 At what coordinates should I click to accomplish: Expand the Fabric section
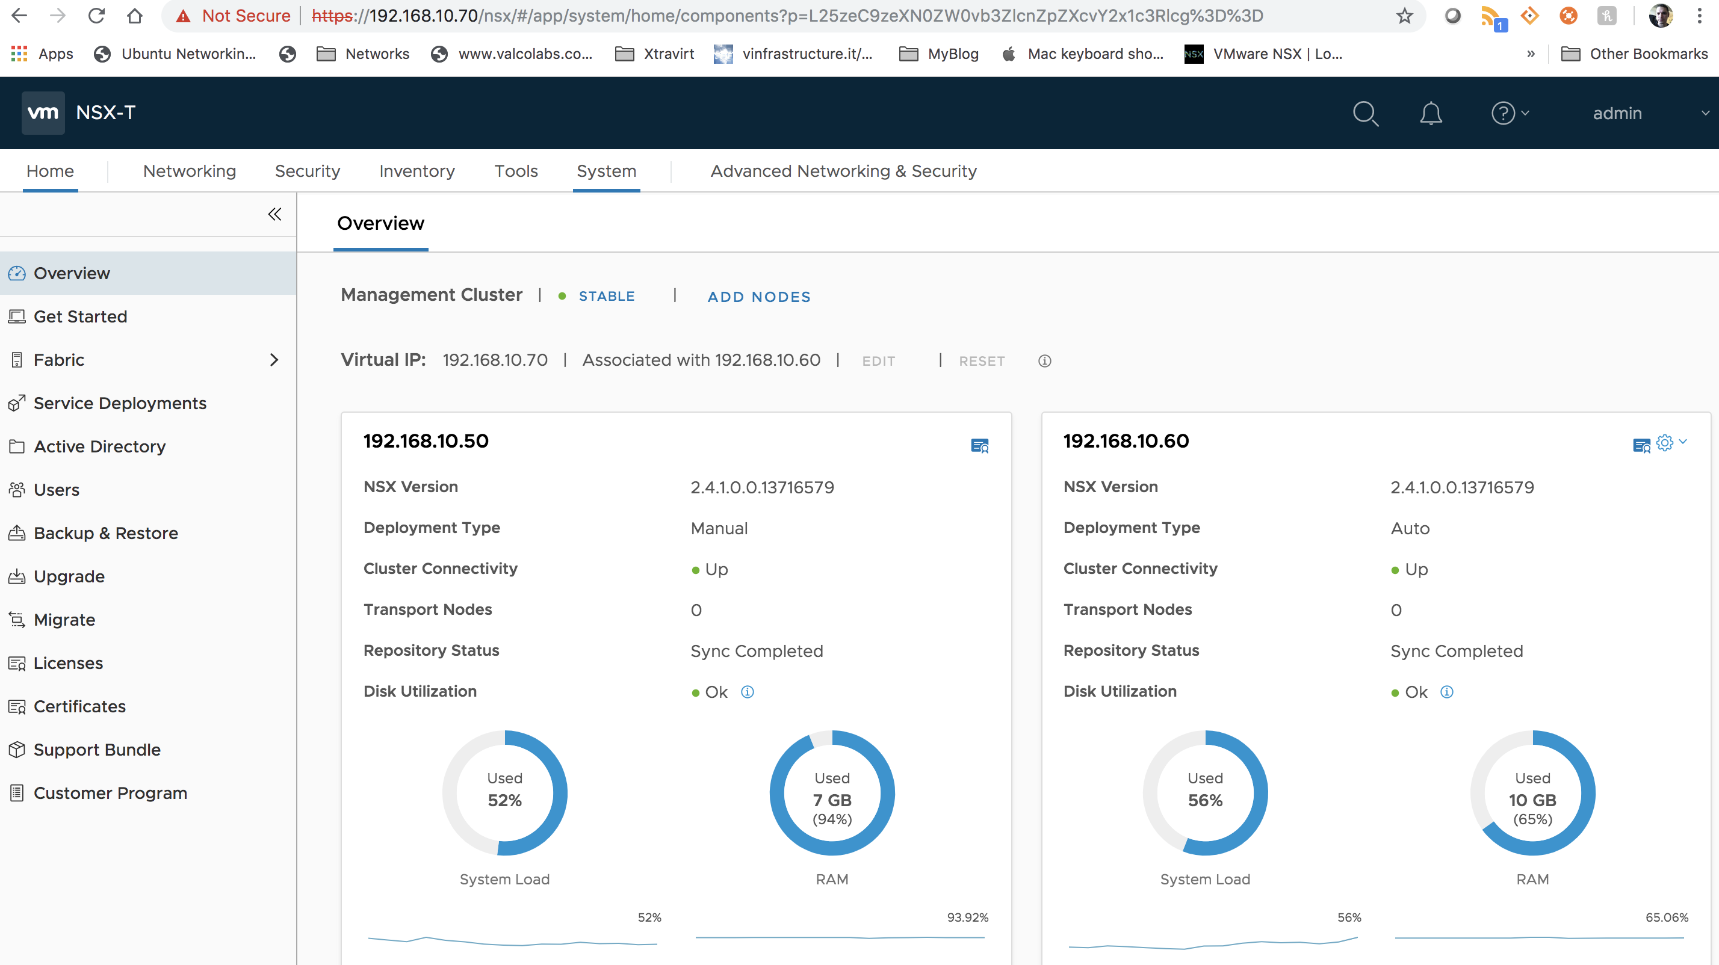point(274,359)
